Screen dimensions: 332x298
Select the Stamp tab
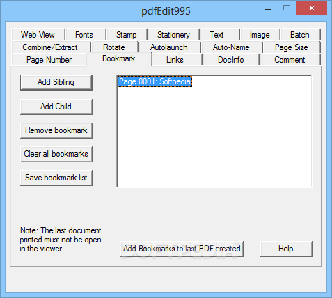pos(127,35)
